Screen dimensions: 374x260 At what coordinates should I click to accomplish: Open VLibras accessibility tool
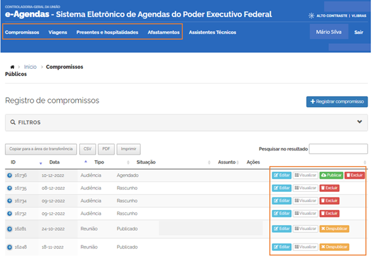coord(358,15)
